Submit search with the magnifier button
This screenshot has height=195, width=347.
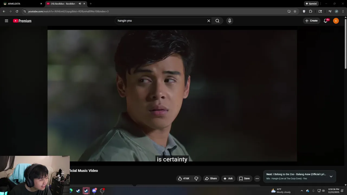(x=217, y=21)
